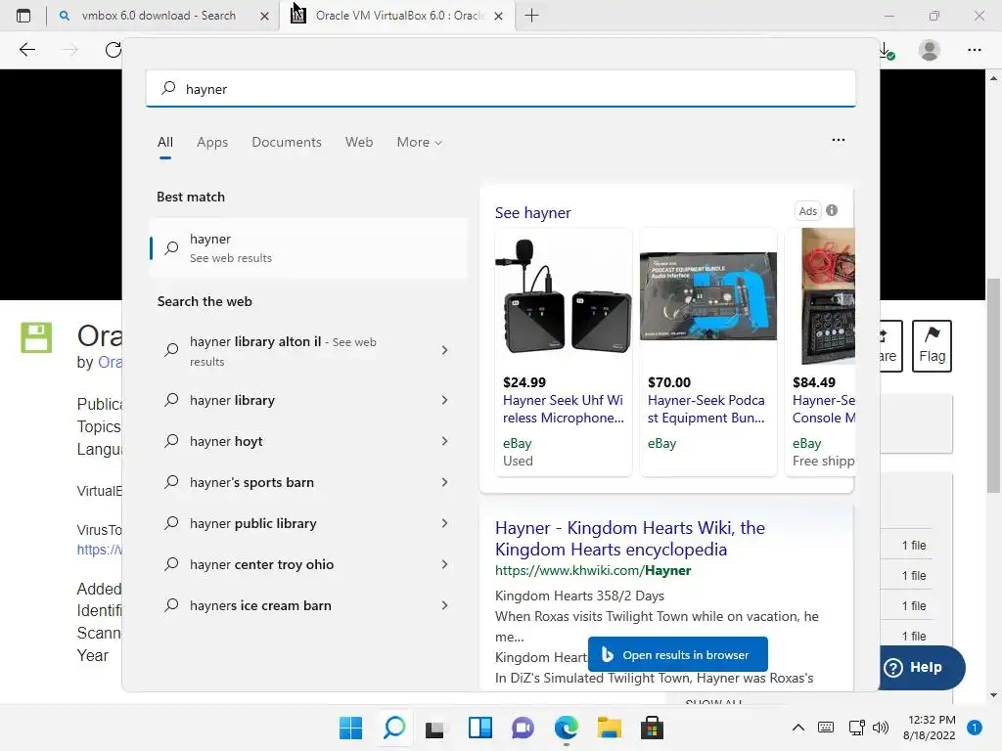
Task: Open the search panel options ellipsis
Action: [x=839, y=140]
